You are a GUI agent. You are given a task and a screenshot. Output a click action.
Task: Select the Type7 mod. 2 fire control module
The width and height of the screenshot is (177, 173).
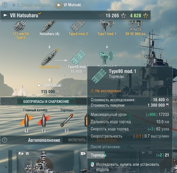click(107, 58)
